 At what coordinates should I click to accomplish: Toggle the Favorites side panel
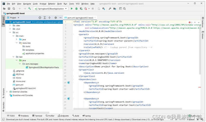pyautogui.click(x=4, y=107)
